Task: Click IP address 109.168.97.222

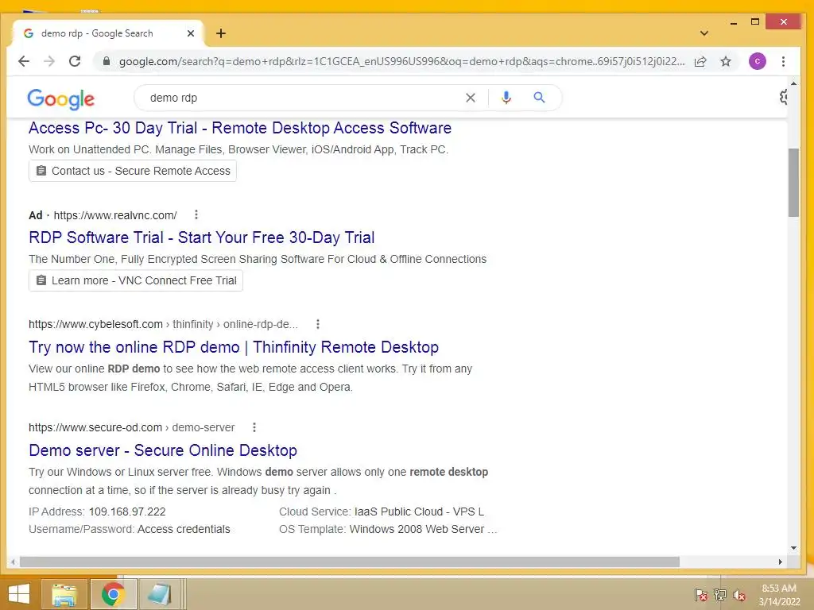Action: (x=127, y=512)
